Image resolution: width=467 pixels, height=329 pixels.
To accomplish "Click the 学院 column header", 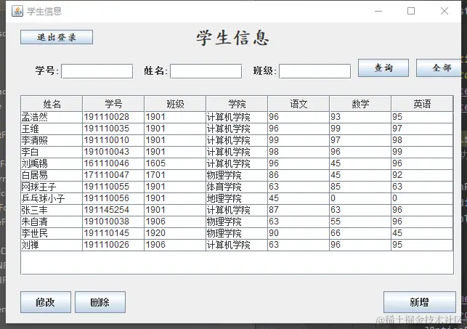I will tap(237, 104).
